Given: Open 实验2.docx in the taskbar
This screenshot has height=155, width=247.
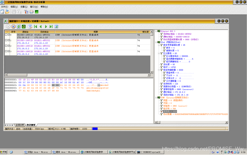Looking at the screenshot, I should click(x=38, y=152).
